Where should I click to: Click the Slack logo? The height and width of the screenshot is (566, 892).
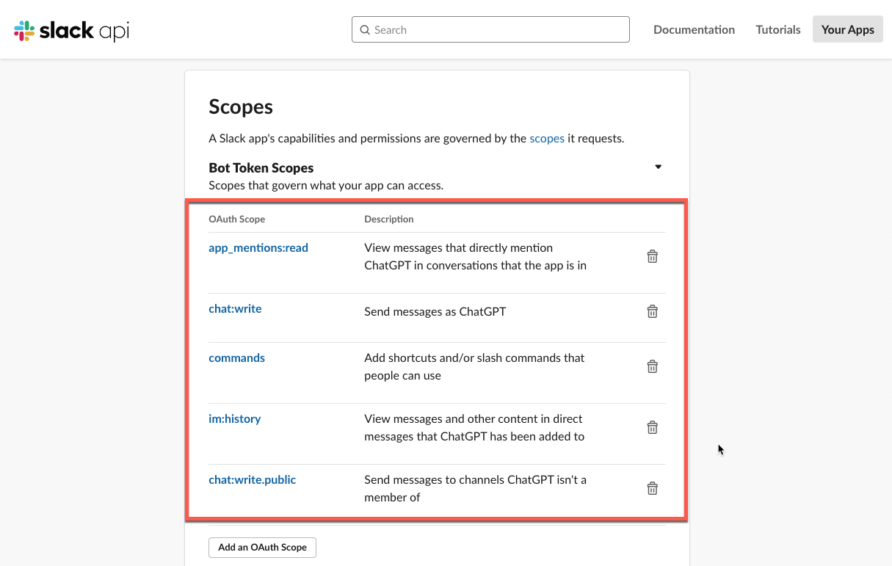tap(70, 29)
